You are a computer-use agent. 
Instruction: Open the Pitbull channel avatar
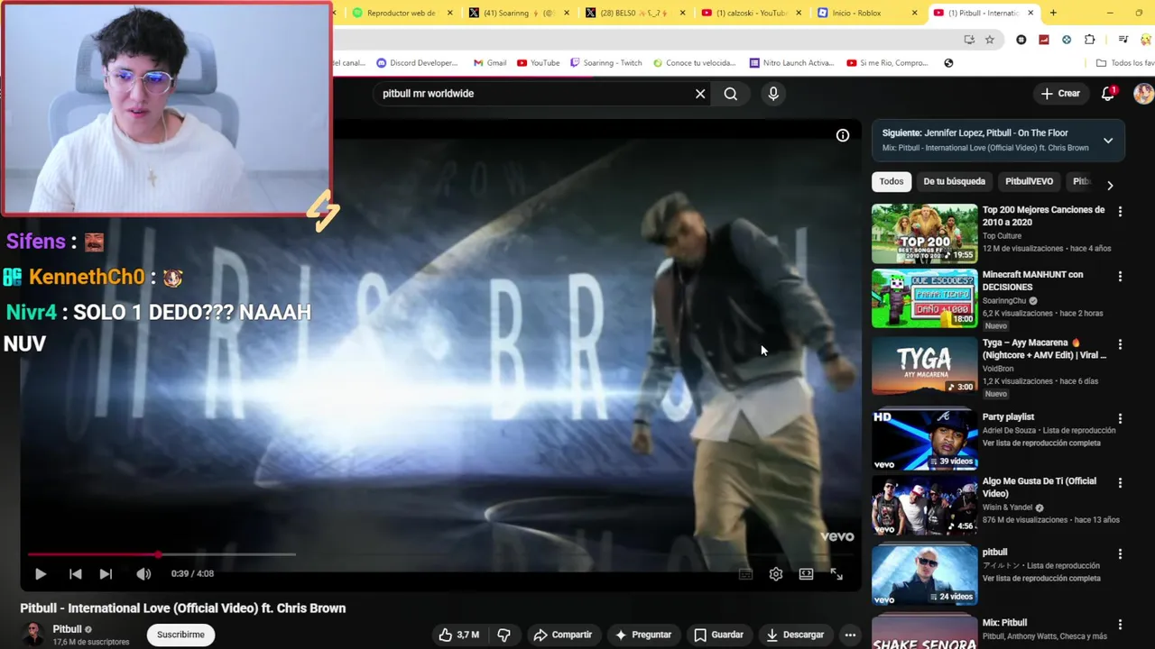[33, 635]
